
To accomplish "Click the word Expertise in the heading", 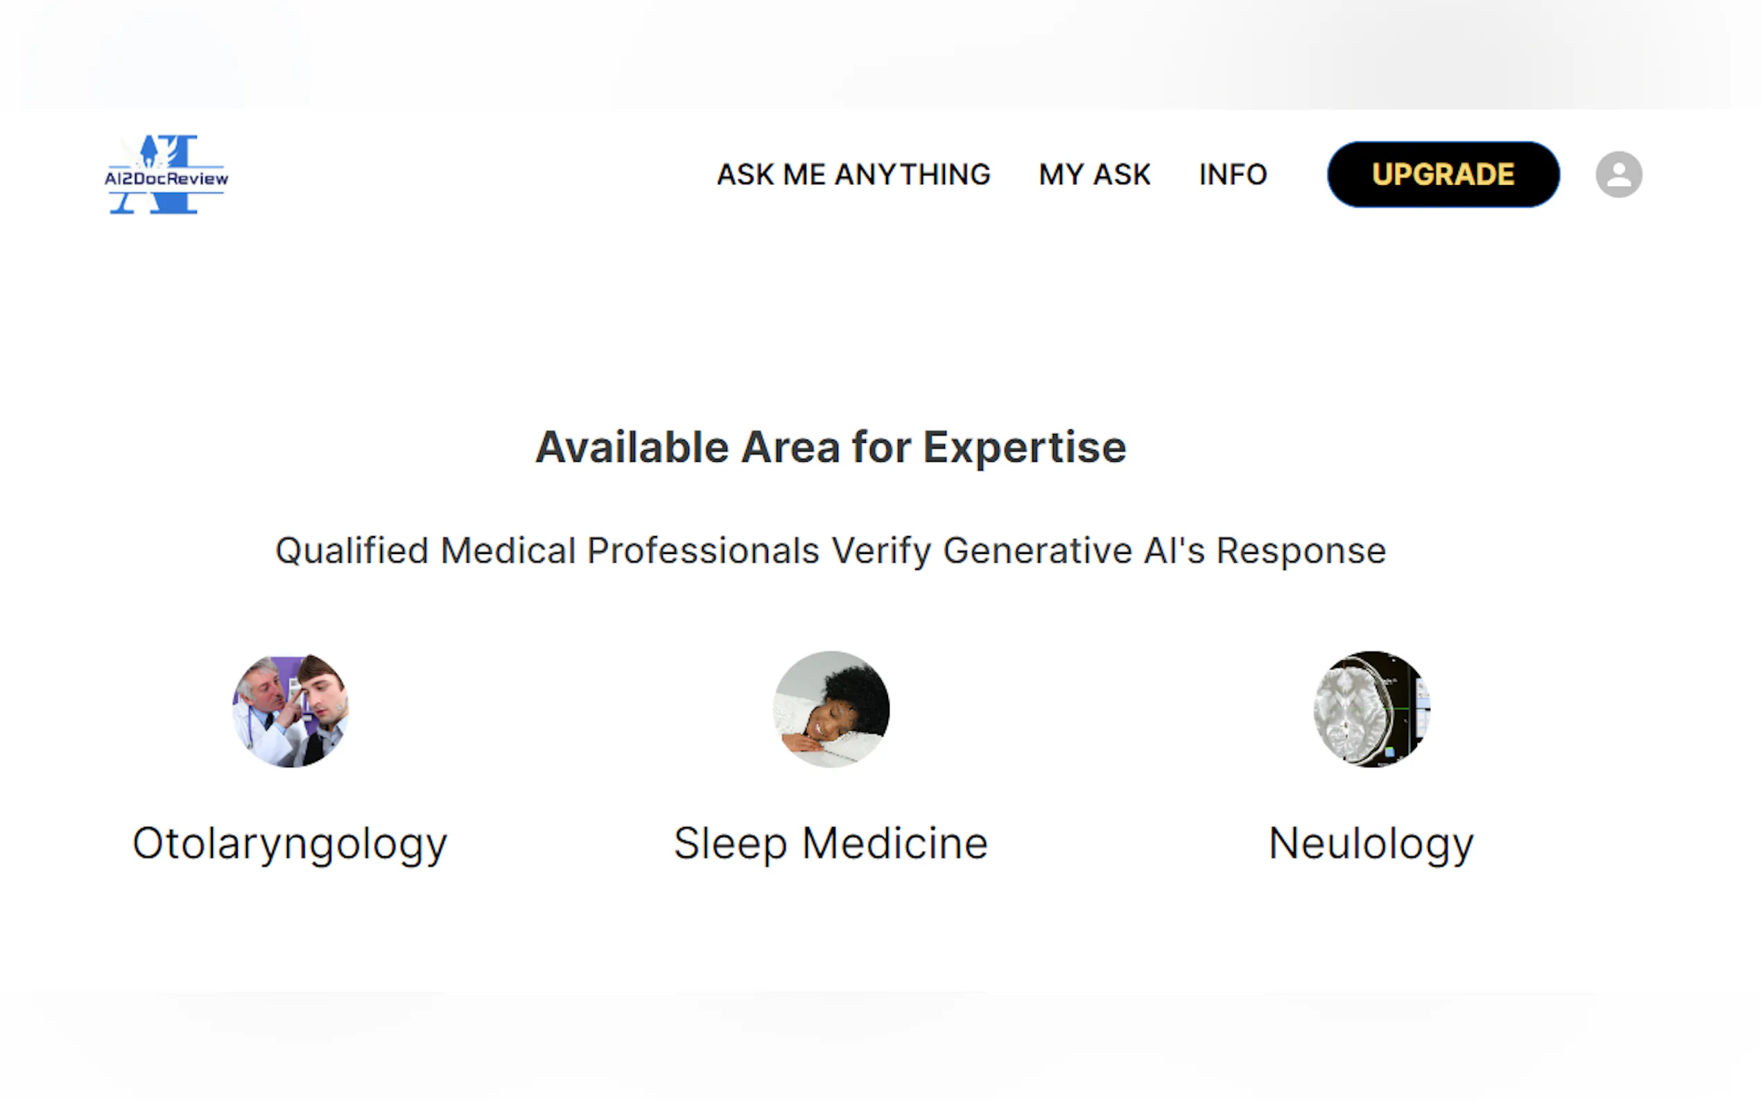I will pos(1024,447).
